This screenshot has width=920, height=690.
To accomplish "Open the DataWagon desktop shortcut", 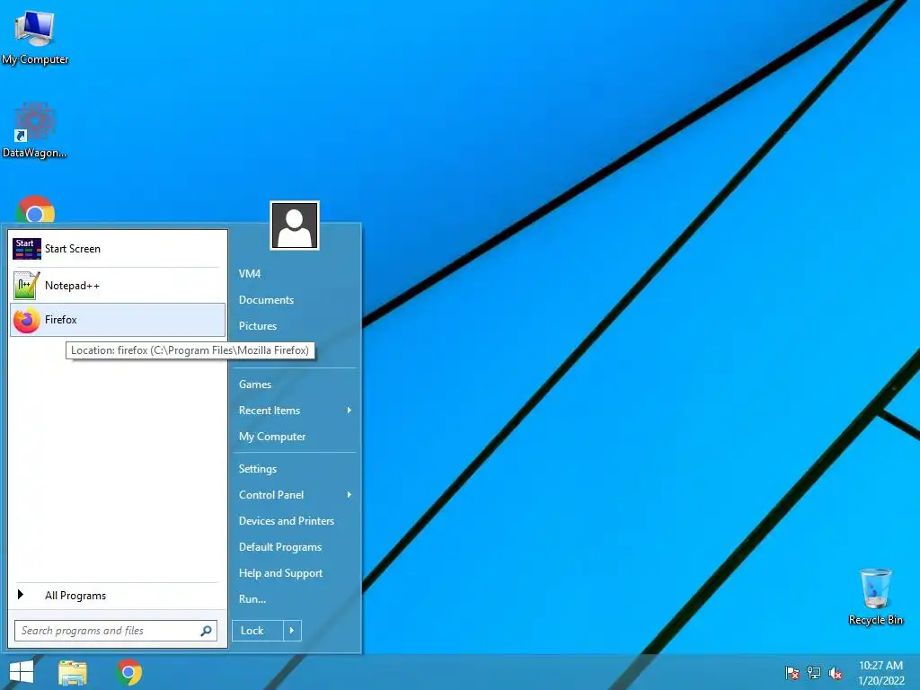I will pyautogui.click(x=35, y=130).
